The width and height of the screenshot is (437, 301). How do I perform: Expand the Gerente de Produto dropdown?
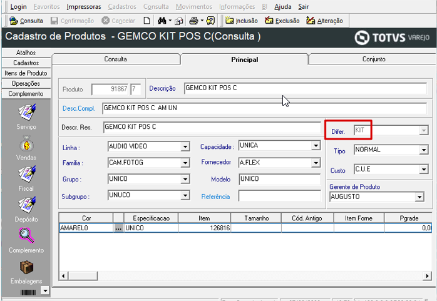click(x=419, y=197)
